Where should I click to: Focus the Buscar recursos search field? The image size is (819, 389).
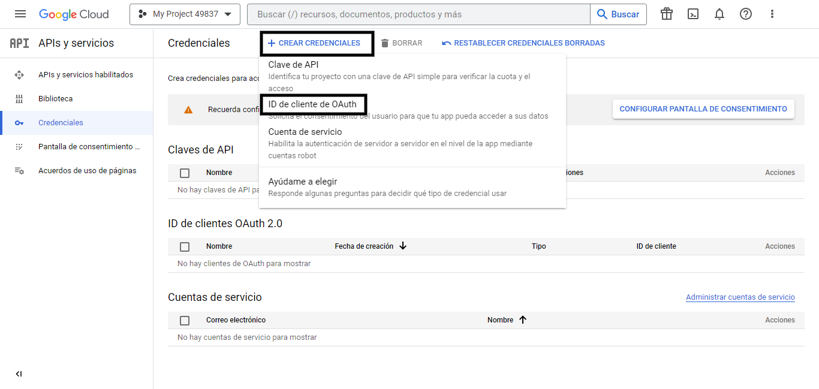(418, 14)
